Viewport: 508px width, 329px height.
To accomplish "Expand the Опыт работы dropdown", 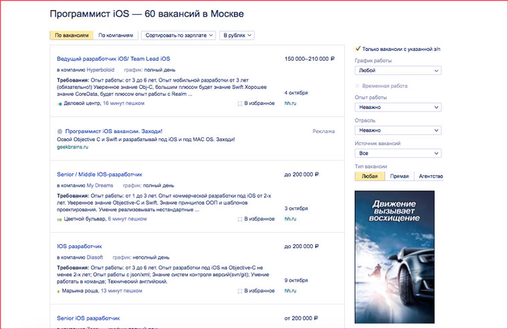I will pos(398,107).
